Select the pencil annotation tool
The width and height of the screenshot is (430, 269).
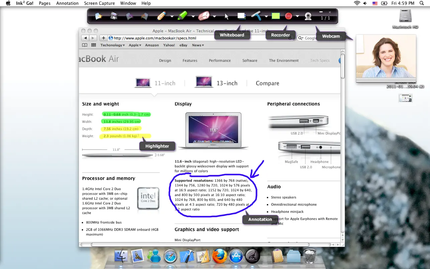[161, 16]
